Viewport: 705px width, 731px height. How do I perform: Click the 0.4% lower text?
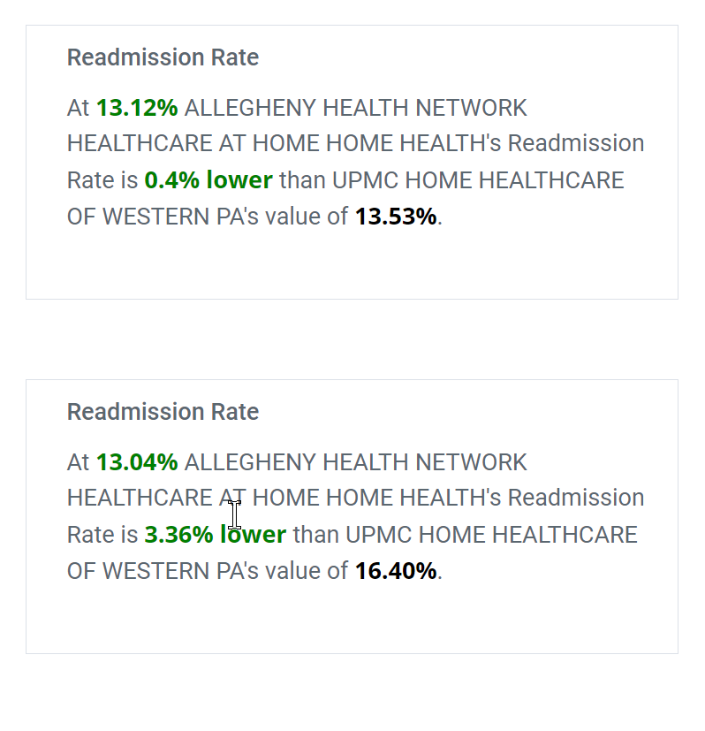pos(208,180)
